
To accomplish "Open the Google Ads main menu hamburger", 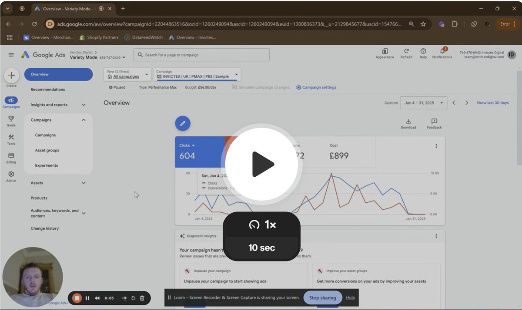I will [x=11, y=55].
